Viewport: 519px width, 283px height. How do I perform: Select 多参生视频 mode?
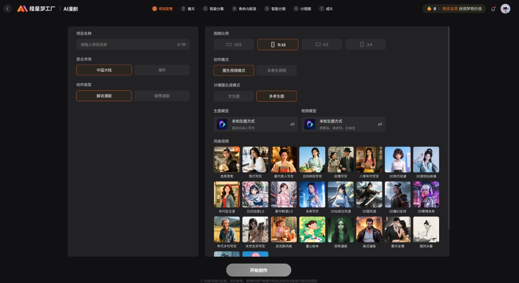click(x=277, y=71)
